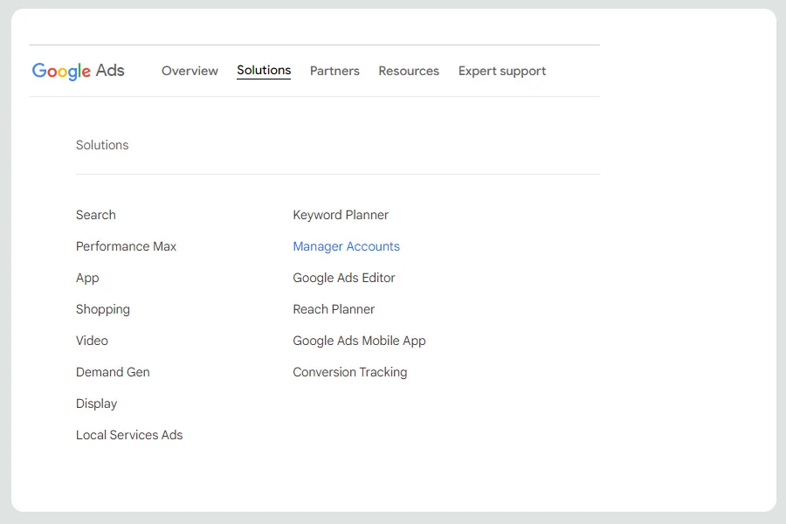The height and width of the screenshot is (524, 786).
Task: Click the Manager Accounts link
Action: click(x=347, y=246)
